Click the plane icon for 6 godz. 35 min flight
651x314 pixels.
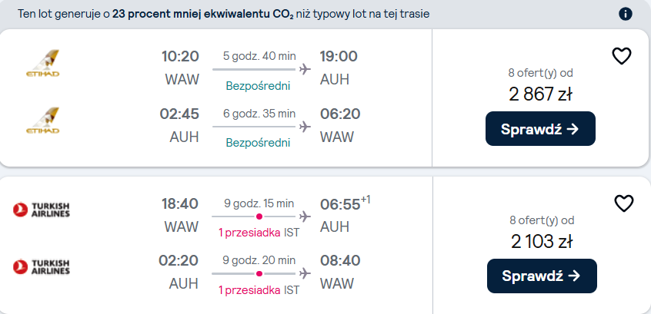[x=305, y=126]
